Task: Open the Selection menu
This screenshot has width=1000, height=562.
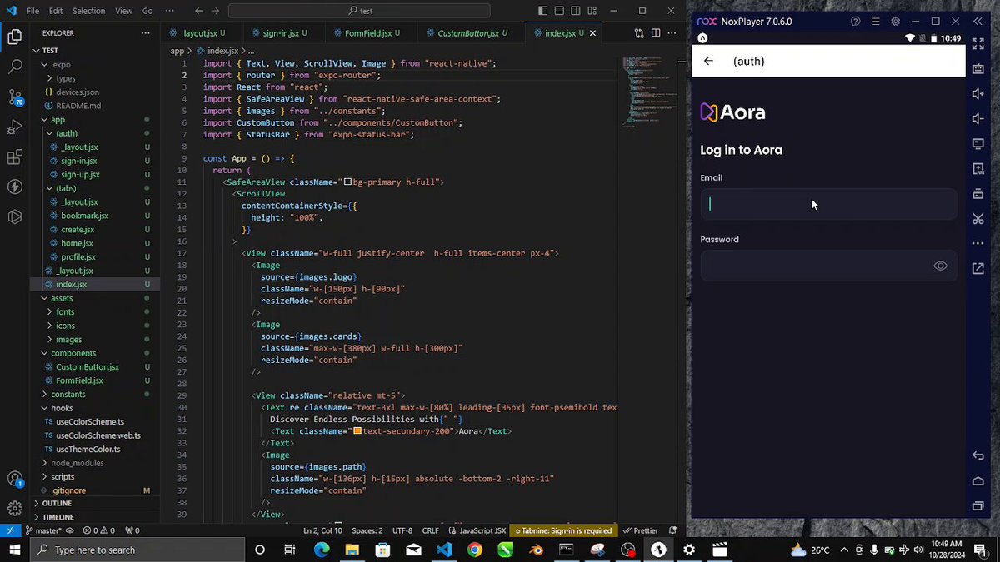Action: coord(88,11)
